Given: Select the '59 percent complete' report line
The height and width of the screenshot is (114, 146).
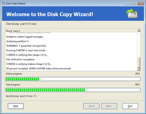Looking at the screenshot, I should [x=38, y=69].
